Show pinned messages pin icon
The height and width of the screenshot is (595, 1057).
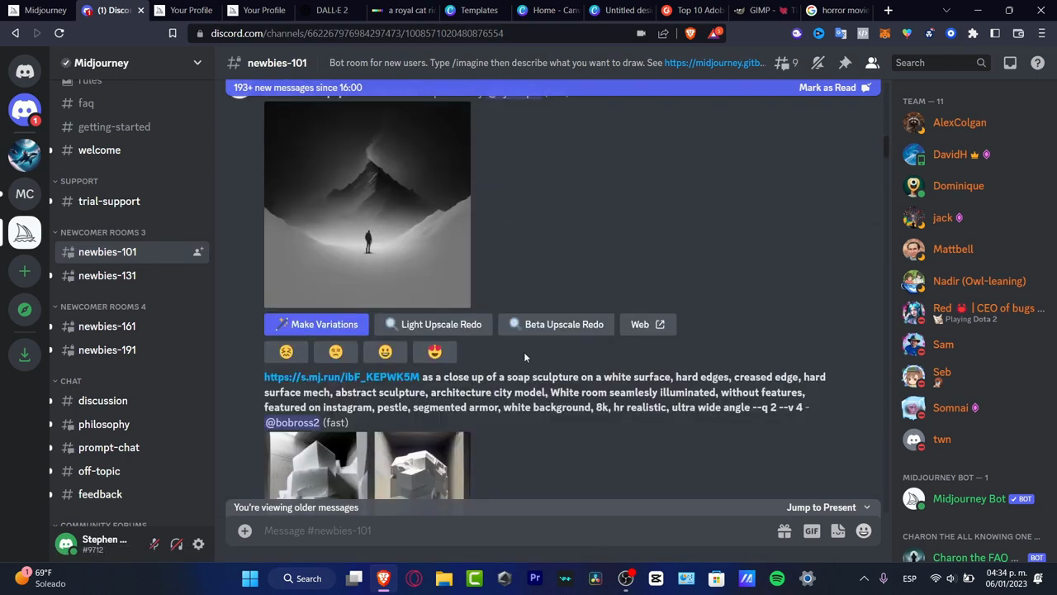[845, 63]
